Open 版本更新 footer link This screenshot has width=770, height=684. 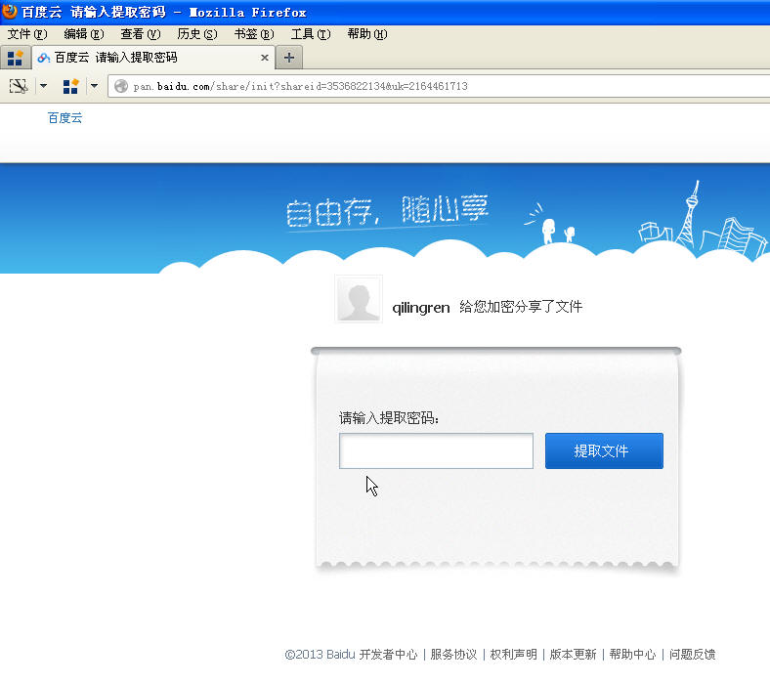tap(573, 655)
